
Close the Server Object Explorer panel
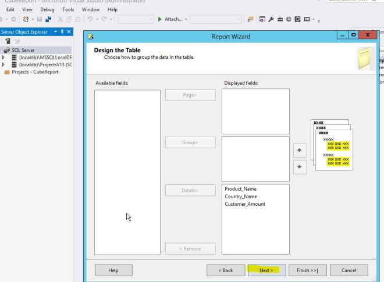tap(69, 31)
